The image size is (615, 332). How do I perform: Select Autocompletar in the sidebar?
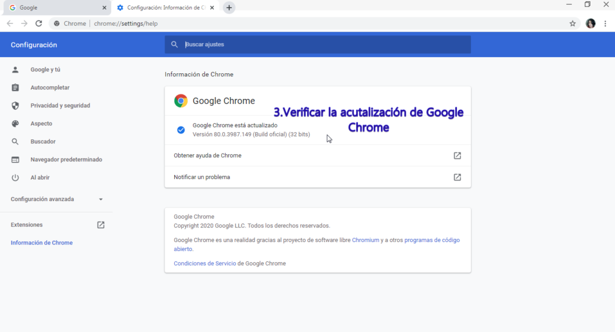(50, 88)
